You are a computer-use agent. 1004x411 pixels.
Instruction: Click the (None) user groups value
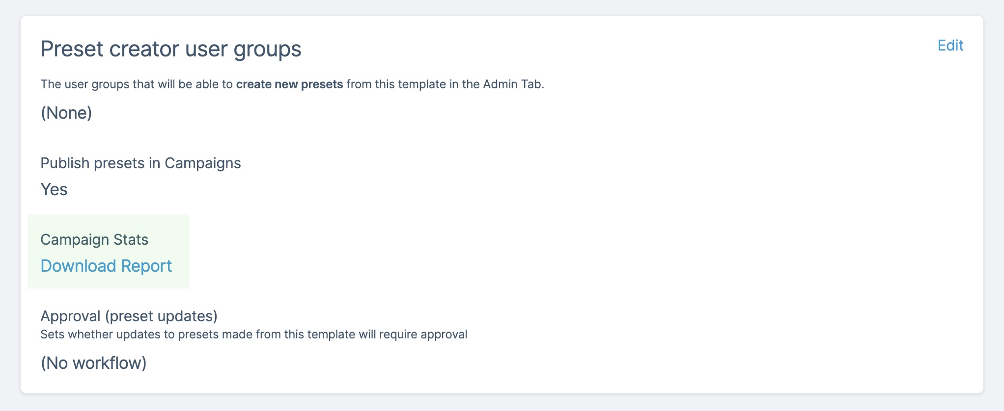pos(66,113)
